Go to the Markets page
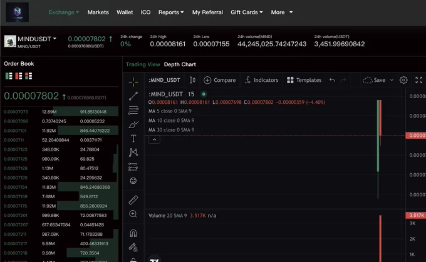The image size is (426, 262). click(98, 13)
